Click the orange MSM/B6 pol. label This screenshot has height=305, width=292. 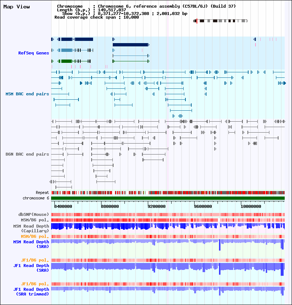(x=35, y=237)
